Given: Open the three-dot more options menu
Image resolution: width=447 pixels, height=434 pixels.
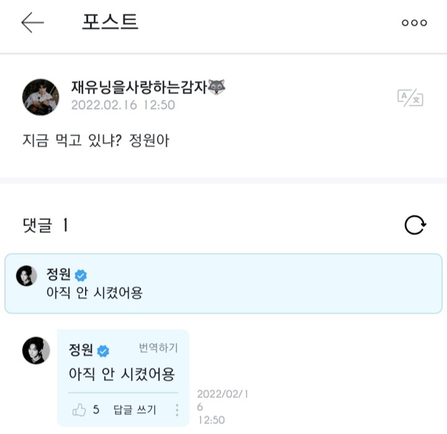Looking at the screenshot, I should tap(414, 23).
